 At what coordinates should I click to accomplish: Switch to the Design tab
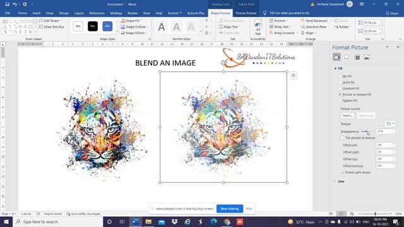pyautogui.click(x=64, y=13)
